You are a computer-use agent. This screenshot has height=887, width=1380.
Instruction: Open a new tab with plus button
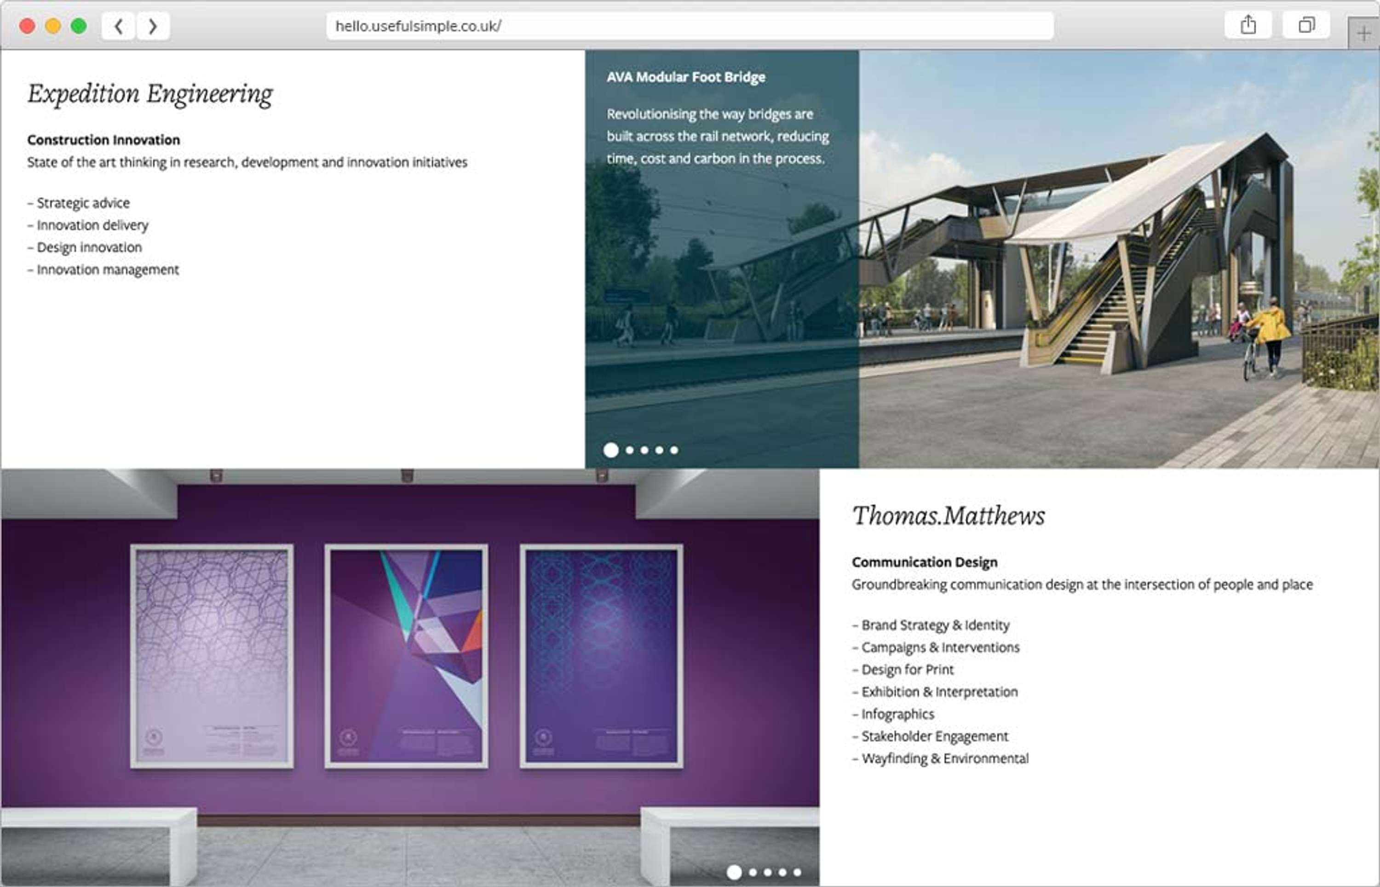[1363, 34]
